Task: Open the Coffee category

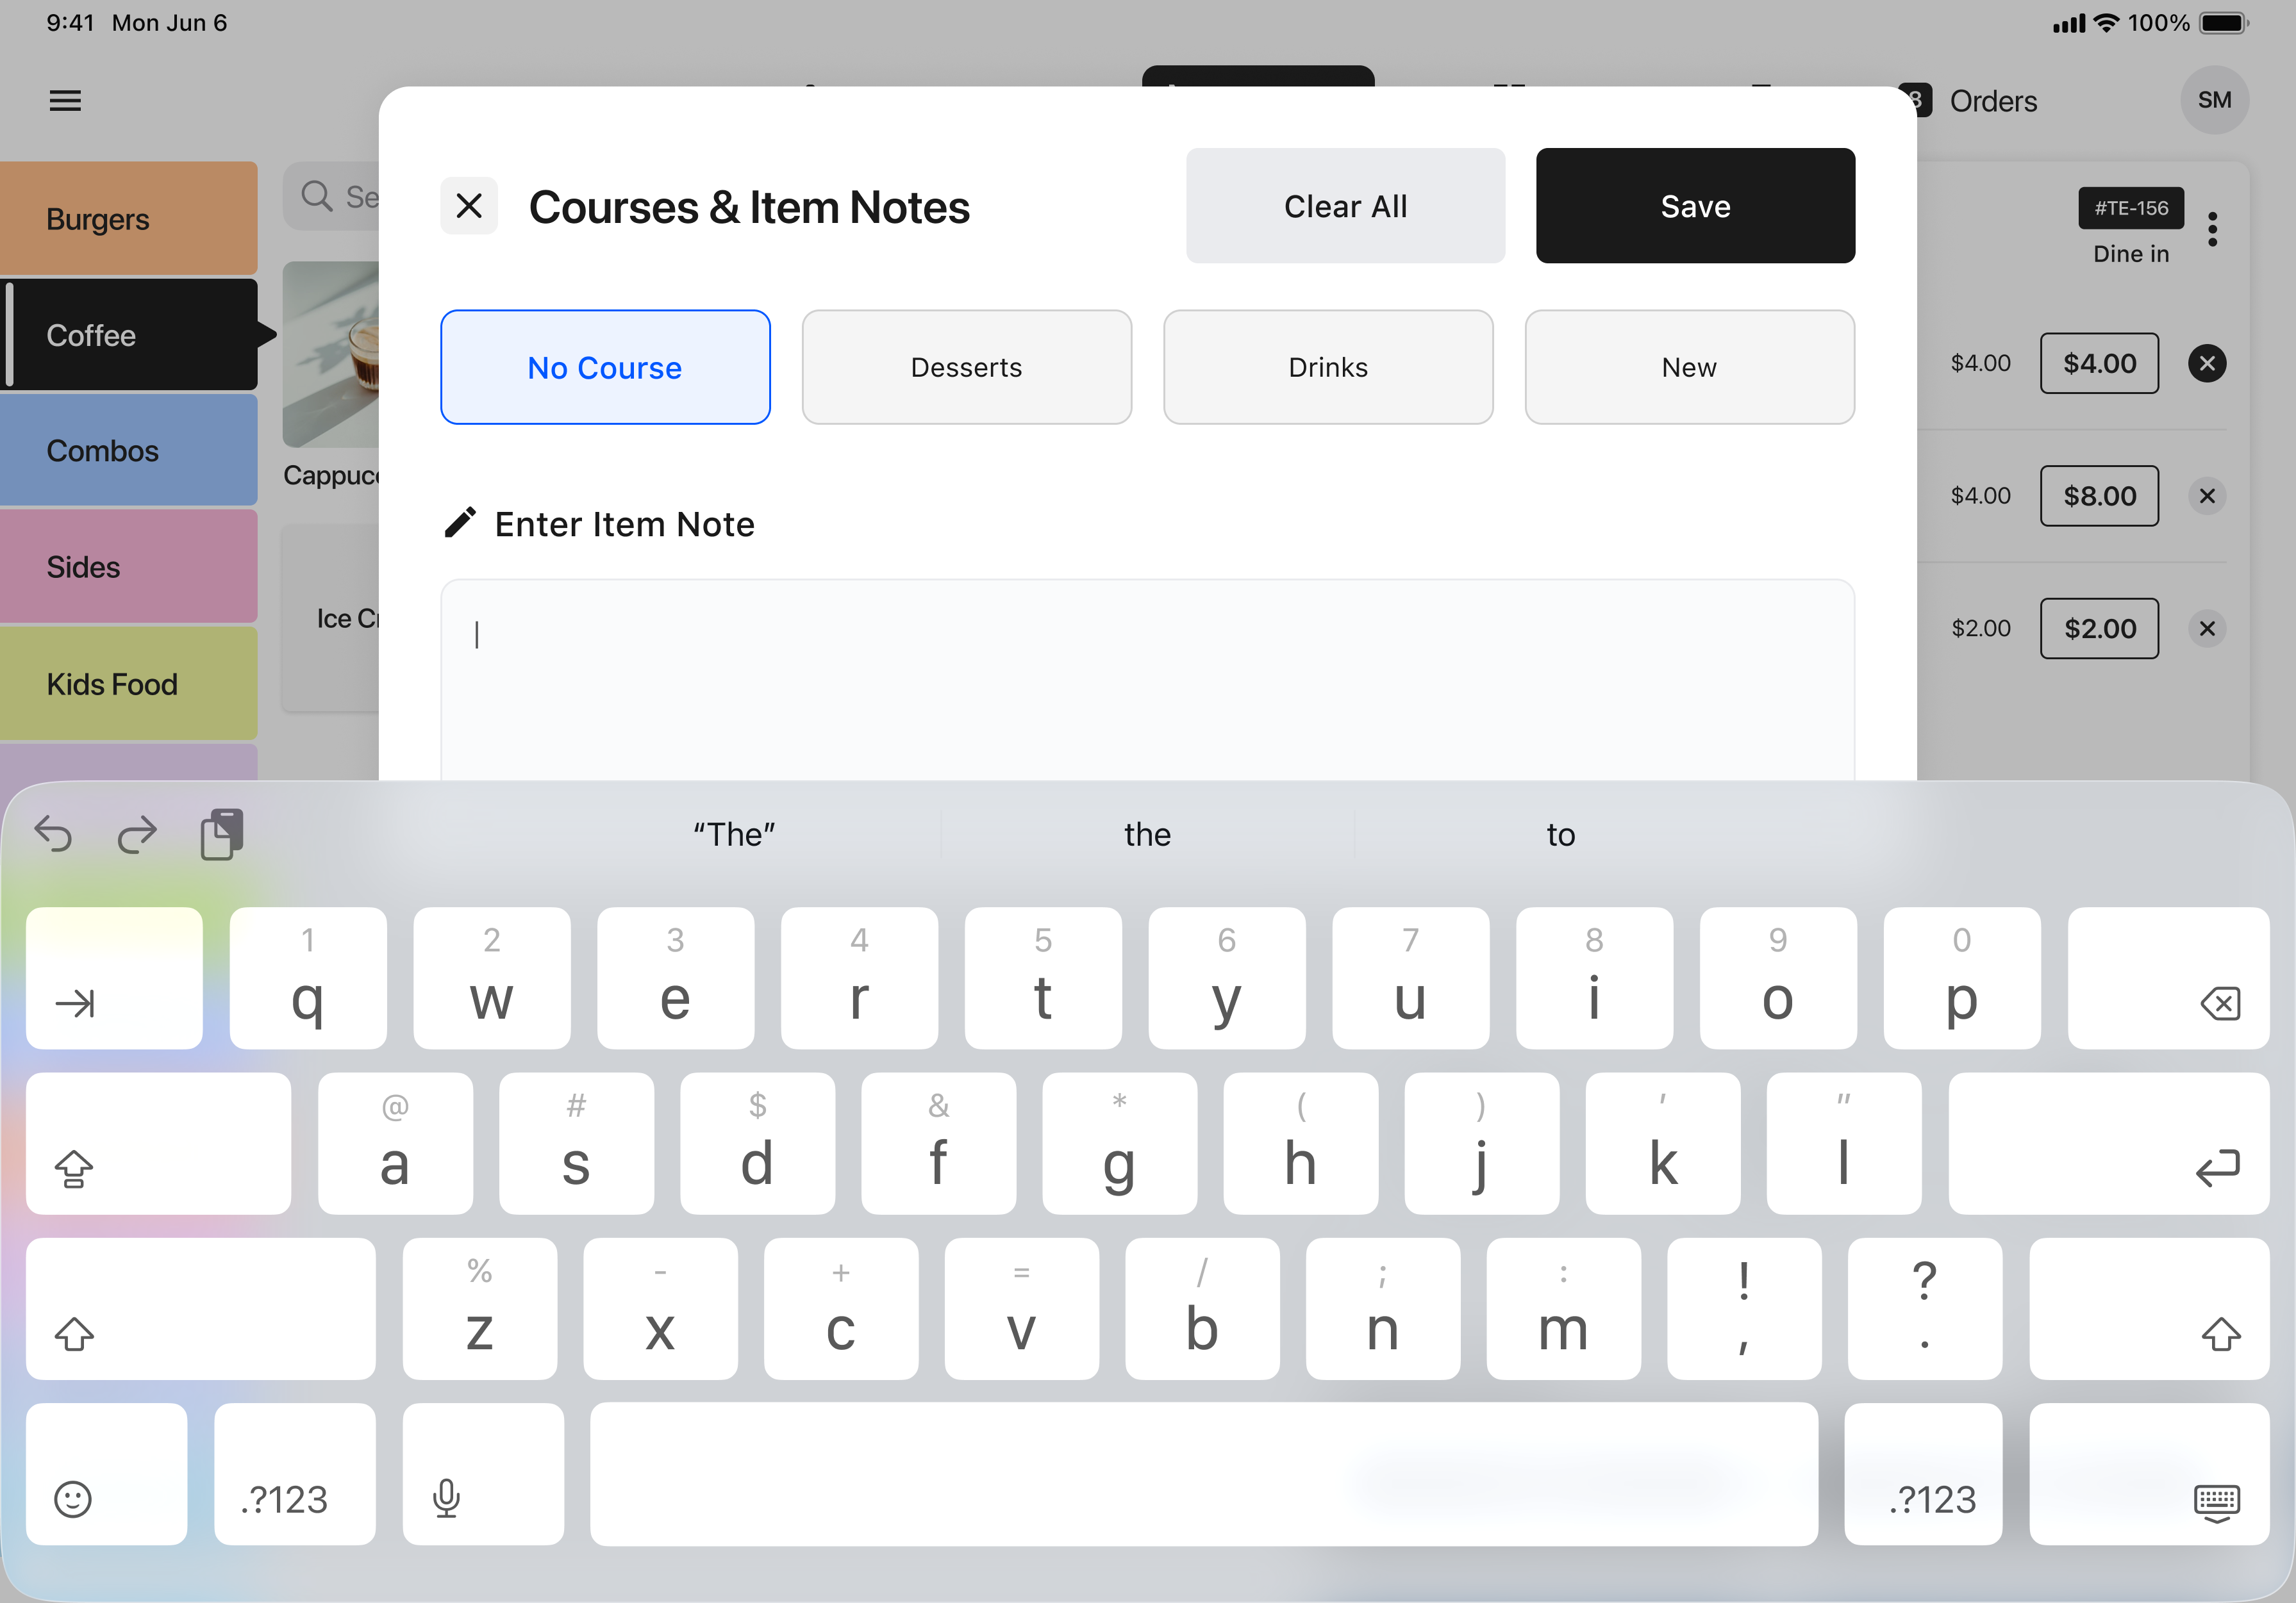Action: (x=128, y=335)
